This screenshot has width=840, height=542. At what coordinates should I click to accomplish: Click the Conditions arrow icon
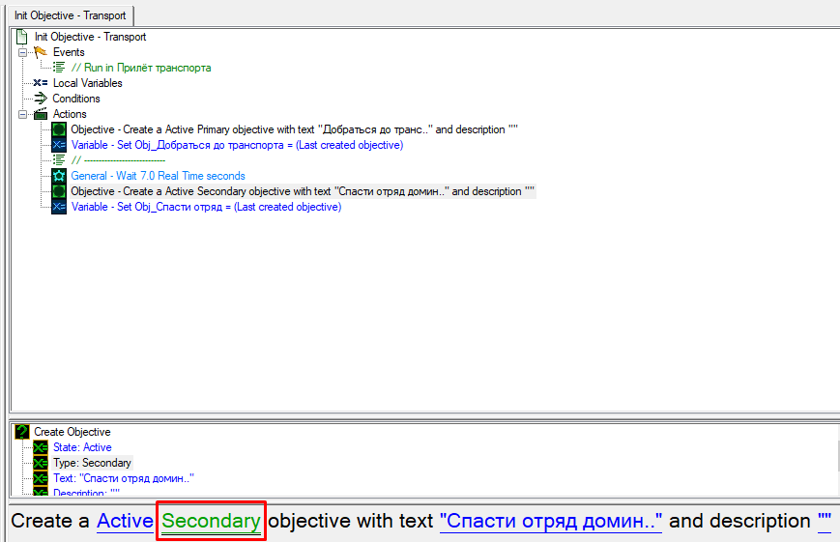coord(41,99)
